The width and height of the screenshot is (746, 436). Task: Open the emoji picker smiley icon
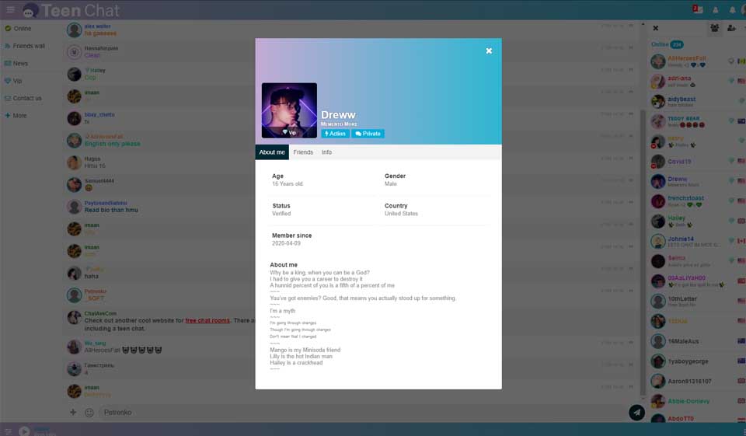89,413
